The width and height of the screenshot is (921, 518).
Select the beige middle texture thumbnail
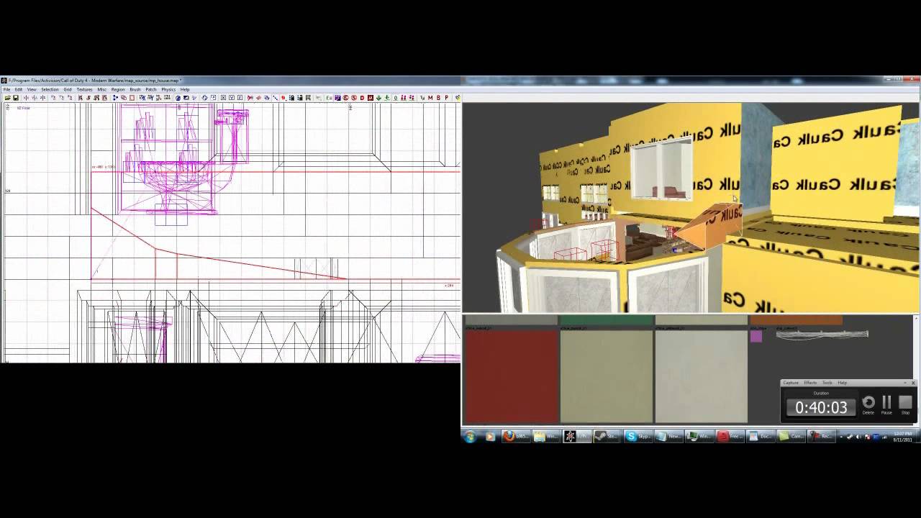(607, 376)
